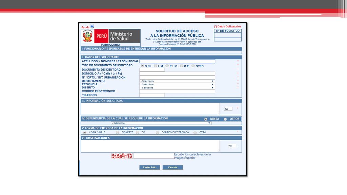Image resolution: width=347 pixels, height=195 pixels.
Task: Choose C.E. as document type
Action: [x=182, y=66]
